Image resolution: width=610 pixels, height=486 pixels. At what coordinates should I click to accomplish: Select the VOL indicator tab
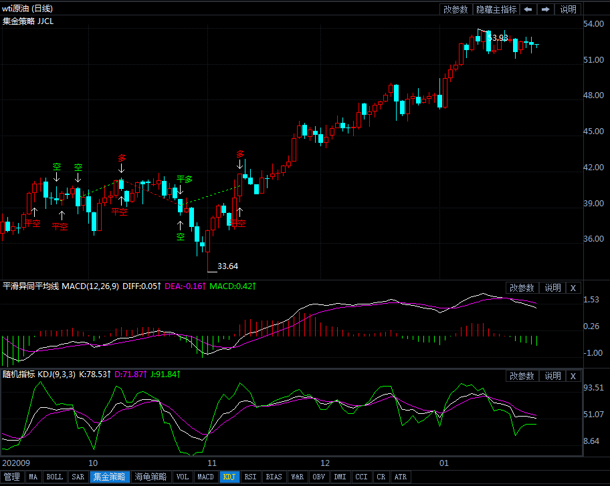[182, 477]
